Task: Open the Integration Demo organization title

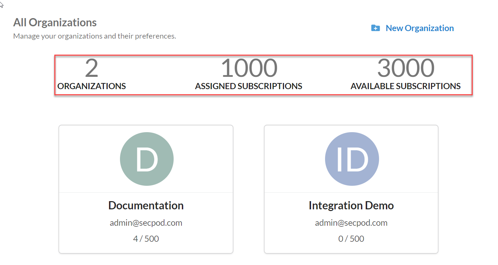Action: pos(351,206)
